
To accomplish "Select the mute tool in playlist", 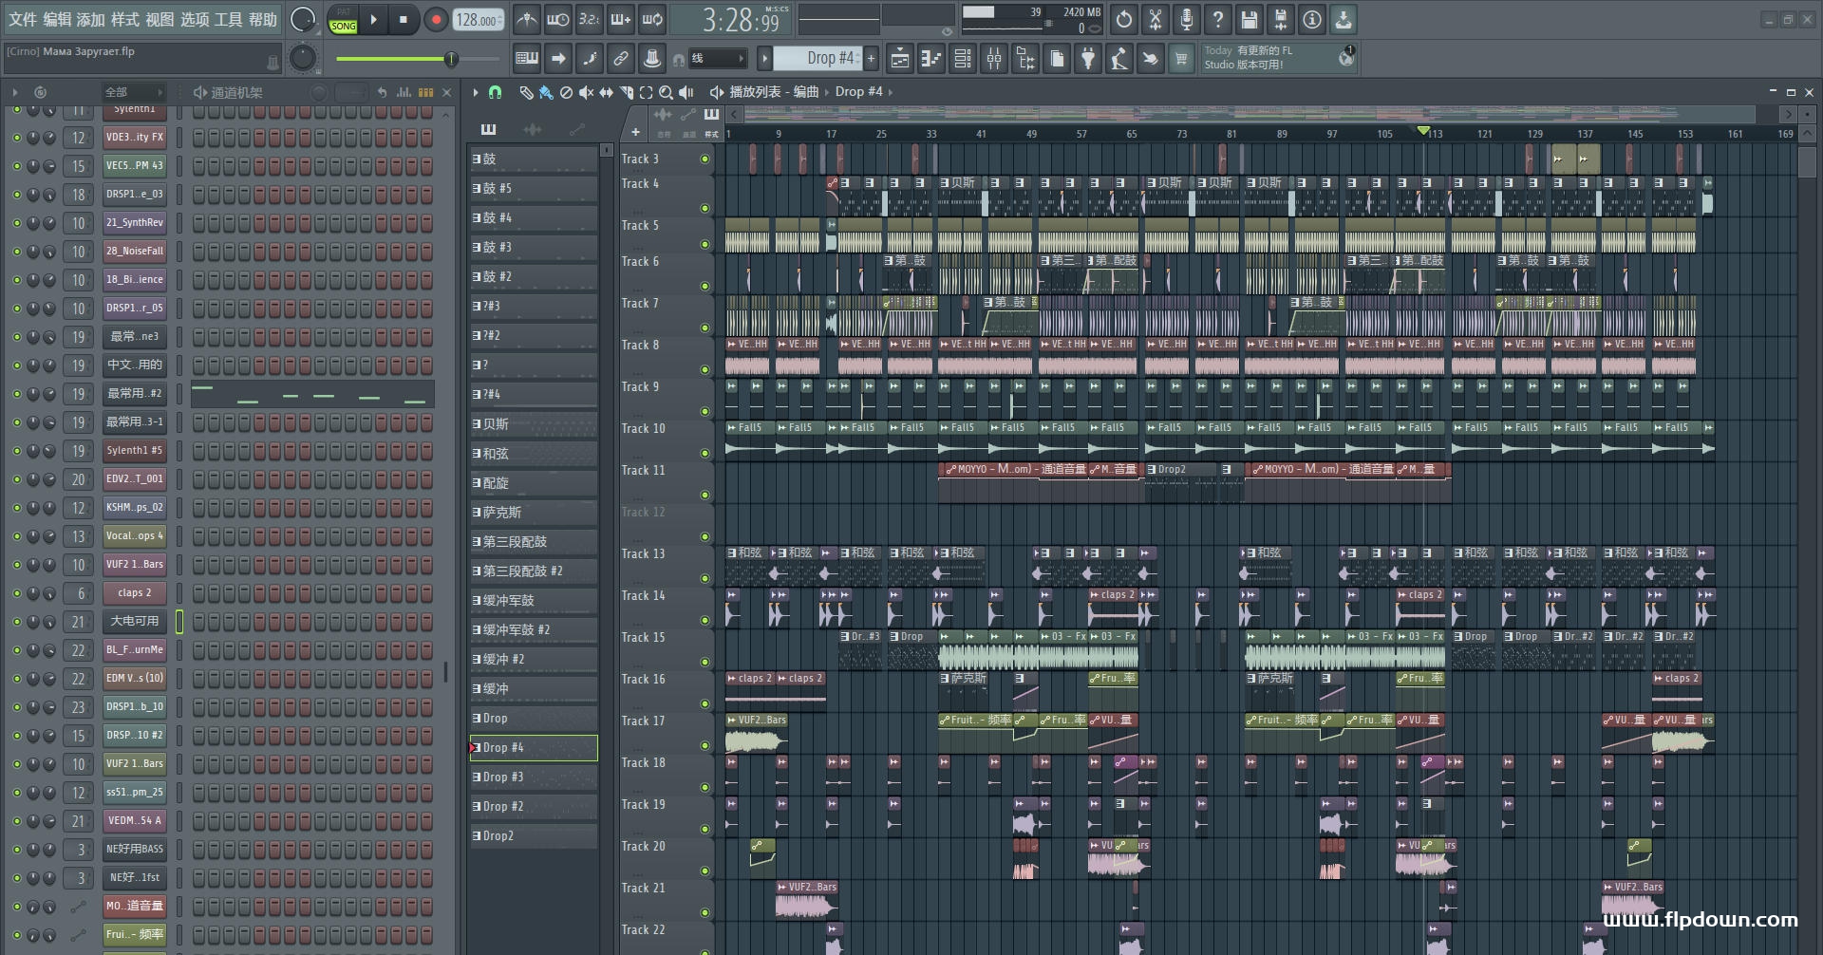I will pyautogui.click(x=587, y=92).
